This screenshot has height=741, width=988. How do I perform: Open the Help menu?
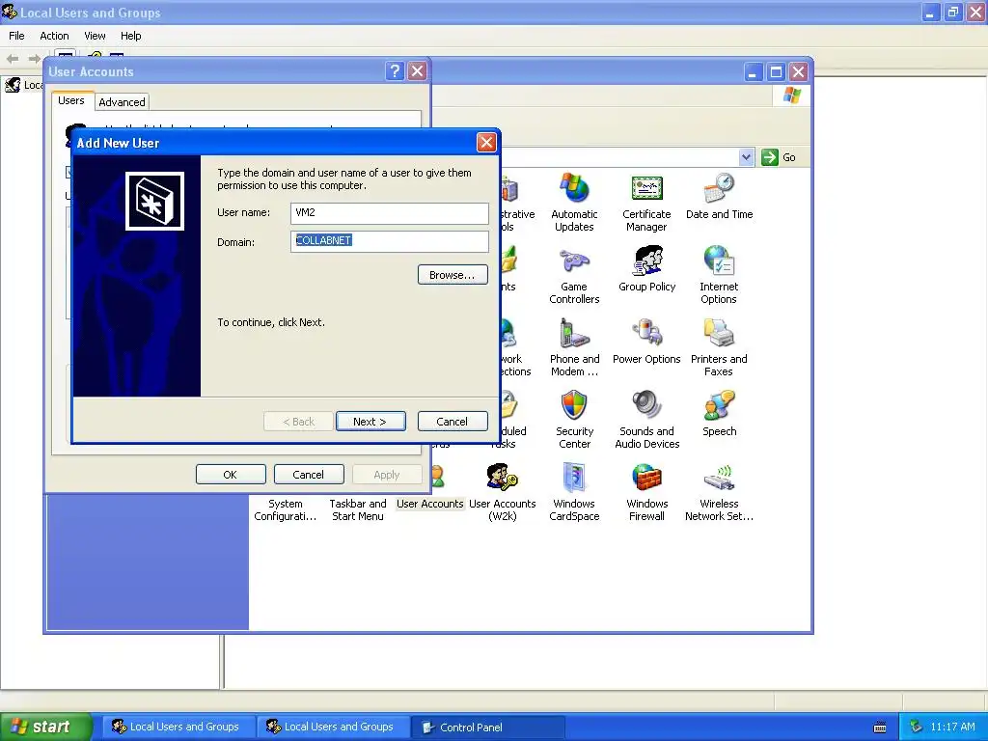click(130, 36)
